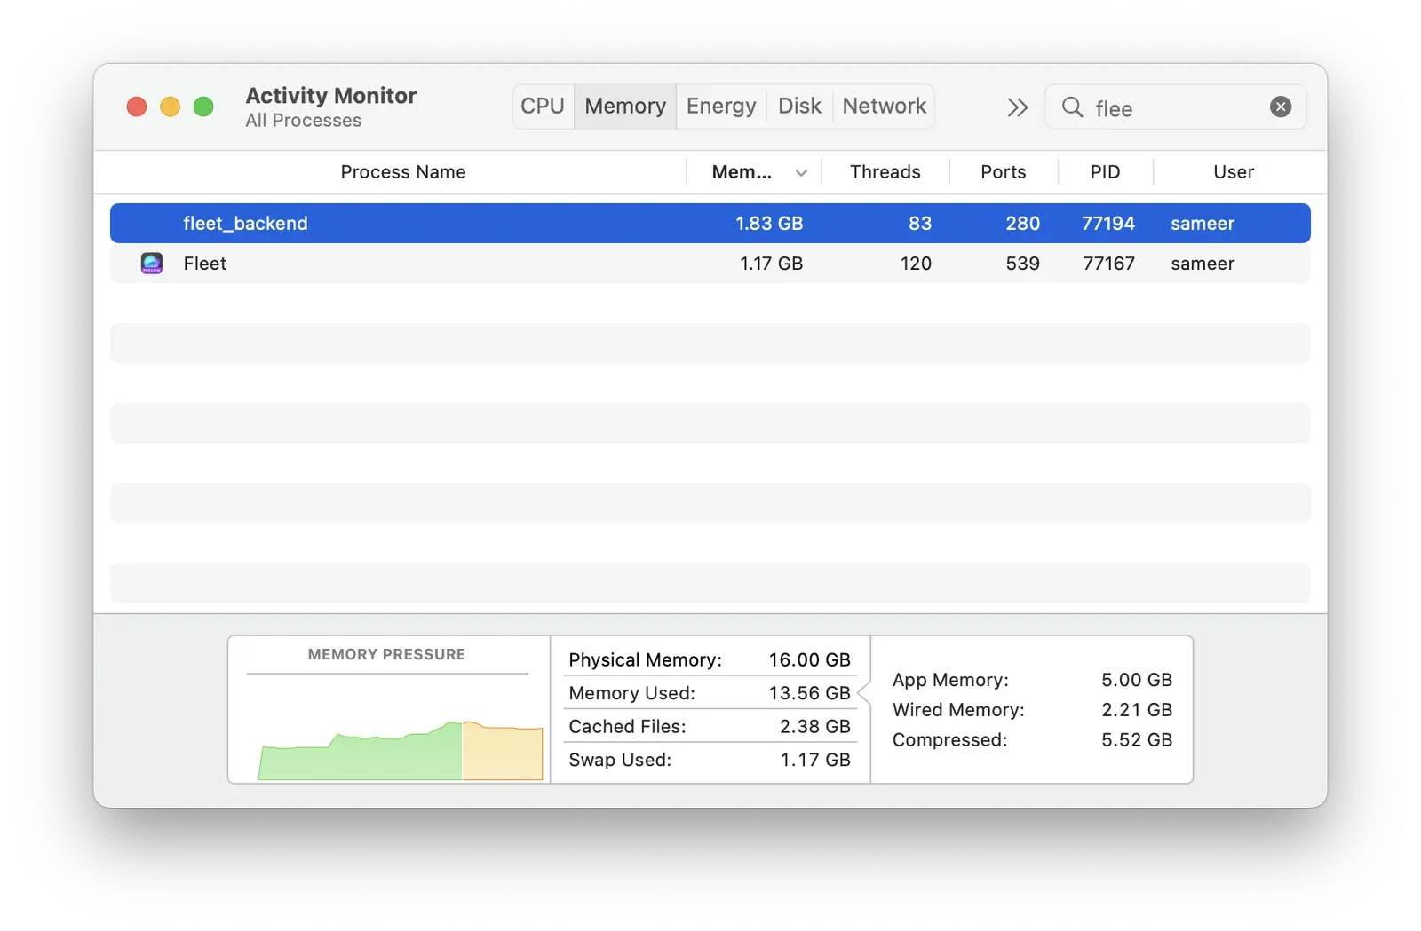Click the search field containing 'flee'
1421x931 pixels.
pos(1176,107)
